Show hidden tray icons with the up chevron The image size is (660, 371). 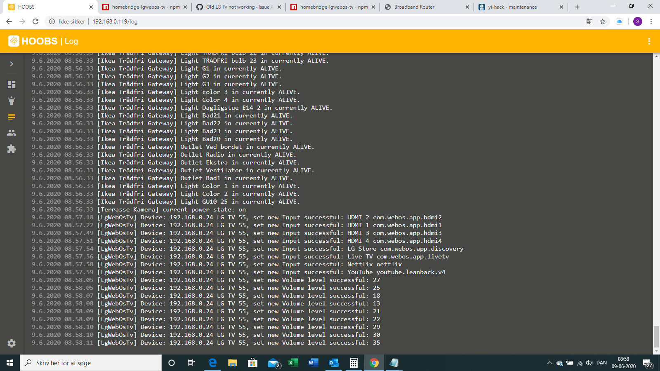tap(550, 363)
